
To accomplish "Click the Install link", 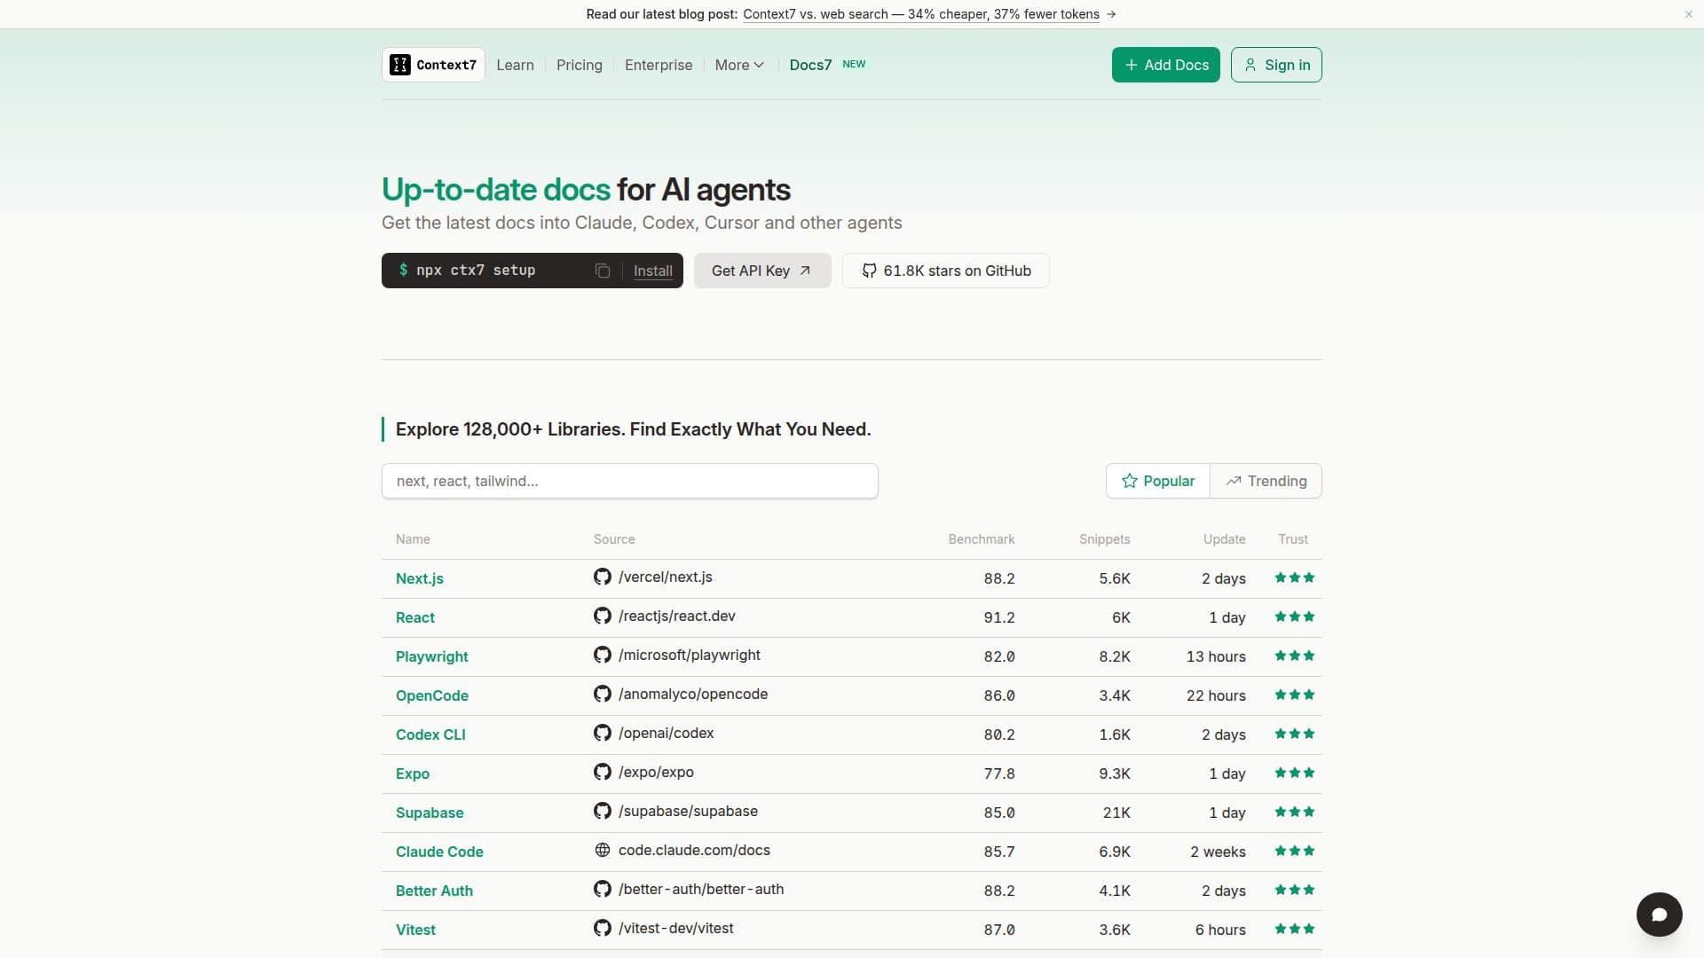I will point(653,271).
